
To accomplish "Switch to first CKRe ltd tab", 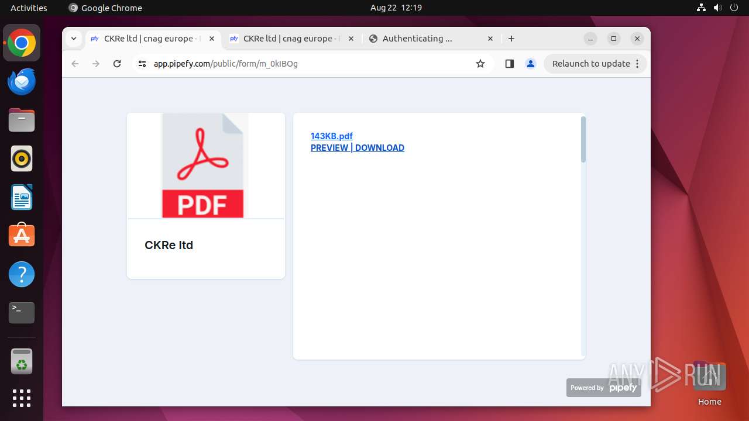I will pos(154,39).
